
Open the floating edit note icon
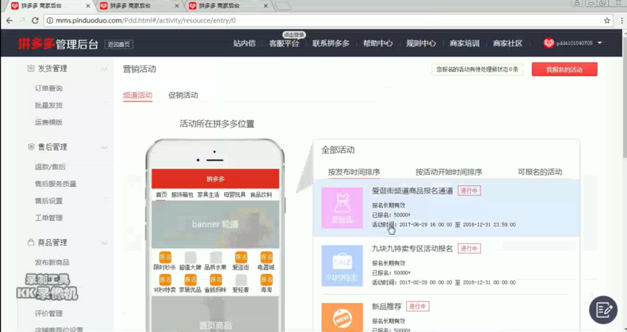(603, 310)
